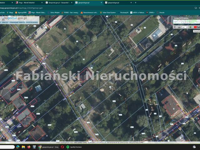Switch to the Virgo - Marek Fabiański tab

coord(29,2)
